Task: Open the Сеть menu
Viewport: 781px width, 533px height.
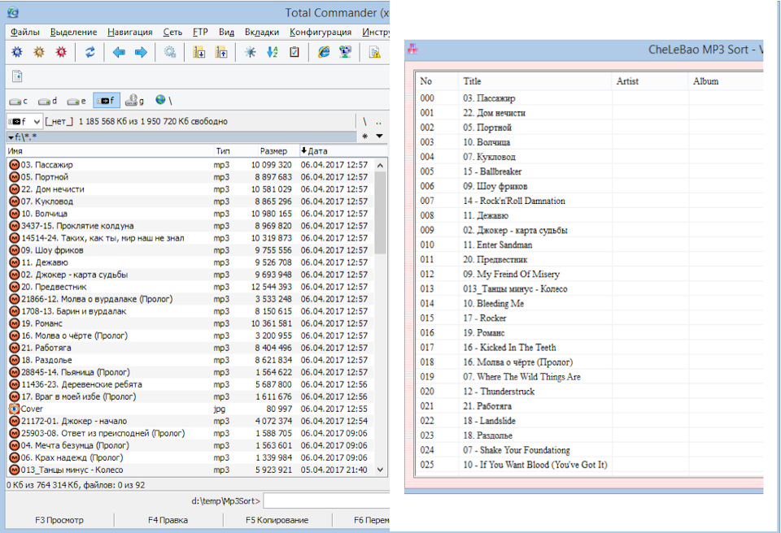Action: pos(172,32)
